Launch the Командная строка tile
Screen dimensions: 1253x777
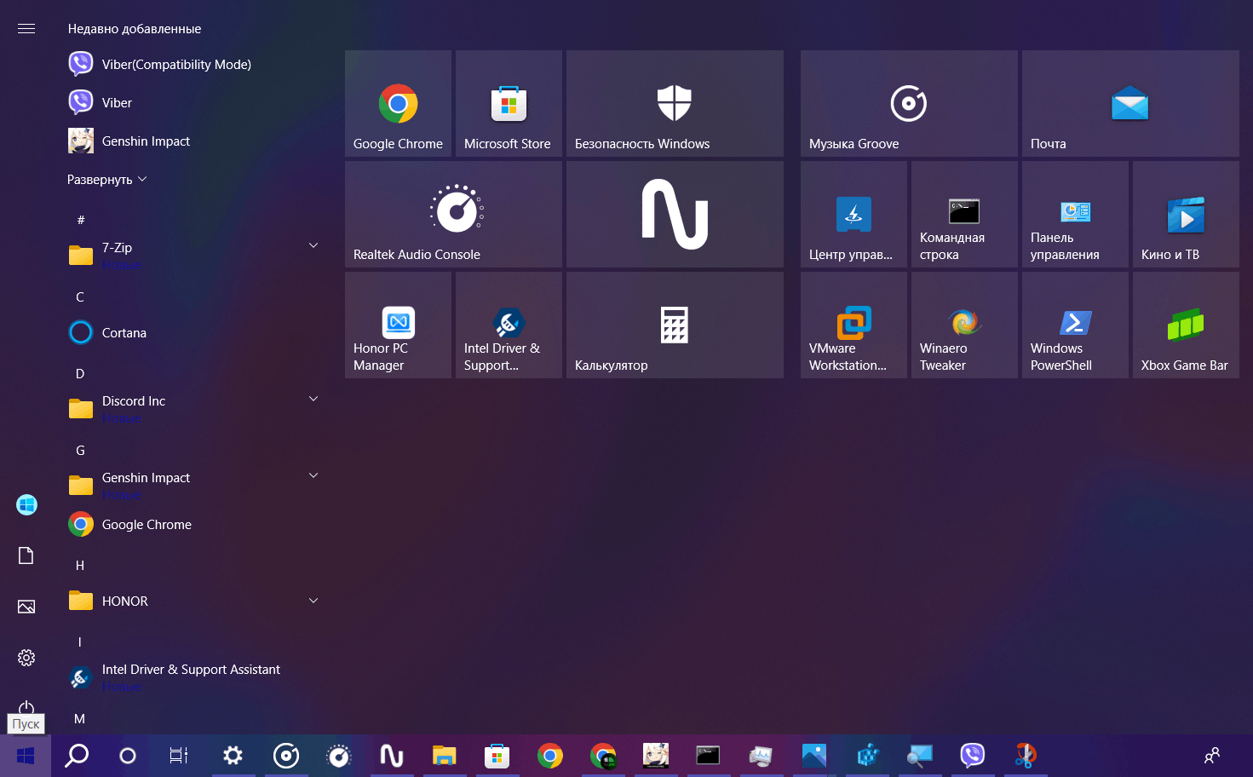[x=964, y=214]
